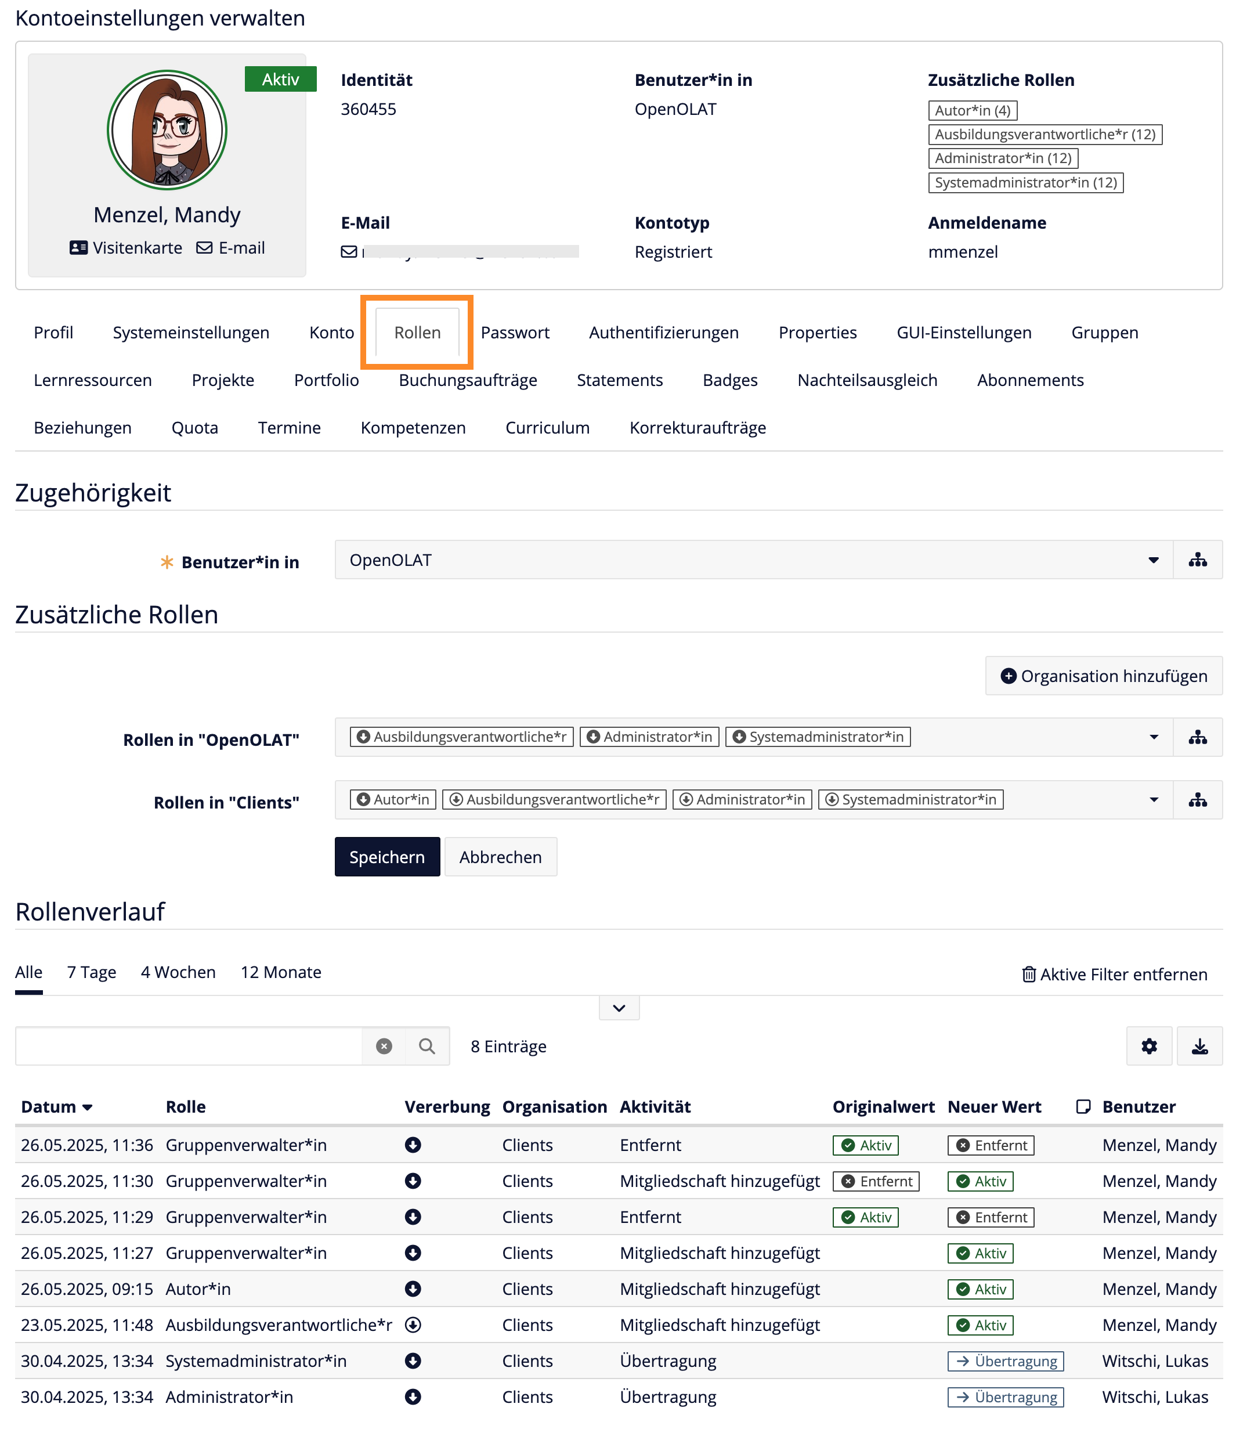Click the Speichern button

pyautogui.click(x=387, y=857)
